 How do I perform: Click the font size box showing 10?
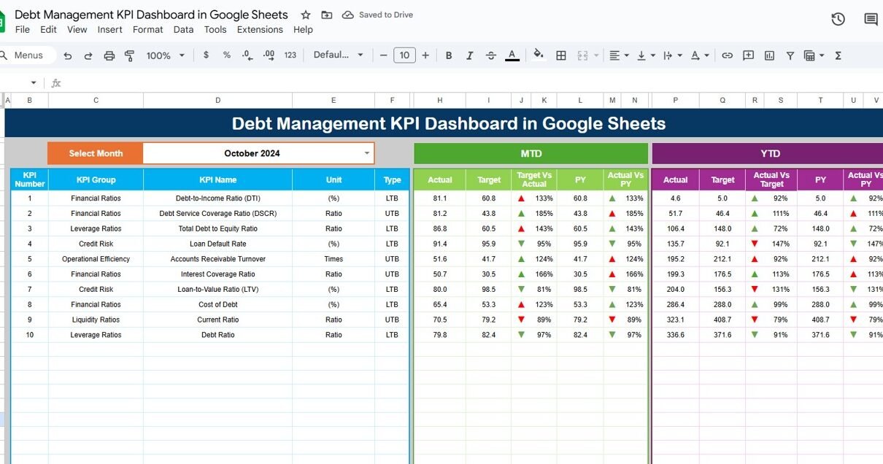pyautogui.click(x=404, y=55)
